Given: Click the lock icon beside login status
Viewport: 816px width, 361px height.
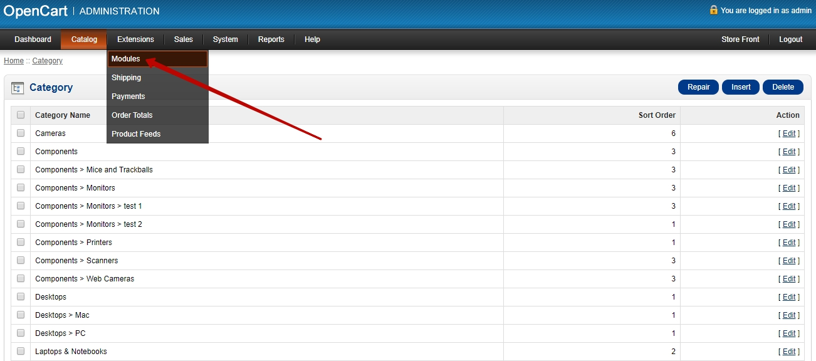Looking at the screenshot, I should (713, 10).
